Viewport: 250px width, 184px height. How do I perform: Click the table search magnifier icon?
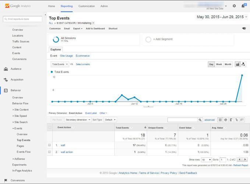(x=200, y=120)
